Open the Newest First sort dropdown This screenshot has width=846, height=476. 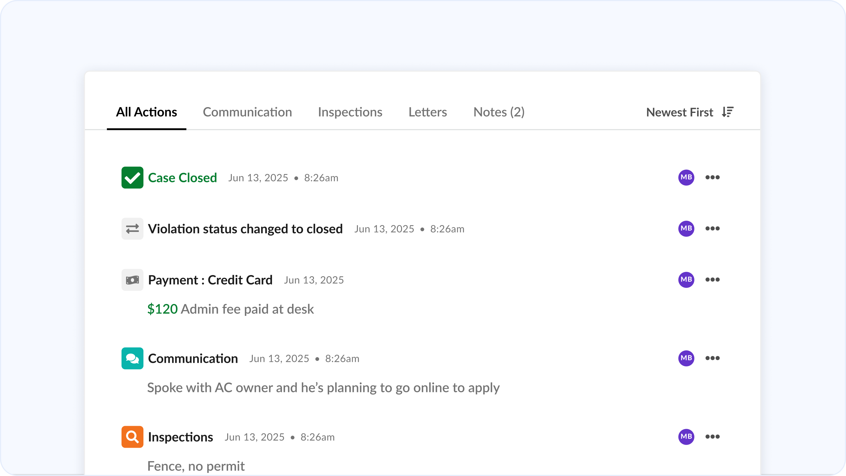tap(679, 112)
